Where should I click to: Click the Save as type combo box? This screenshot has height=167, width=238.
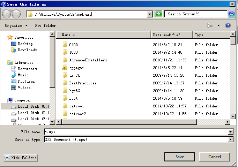tap(139, 139)
